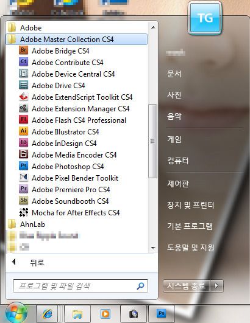Open 게임 from the right pane

[174, 139]
